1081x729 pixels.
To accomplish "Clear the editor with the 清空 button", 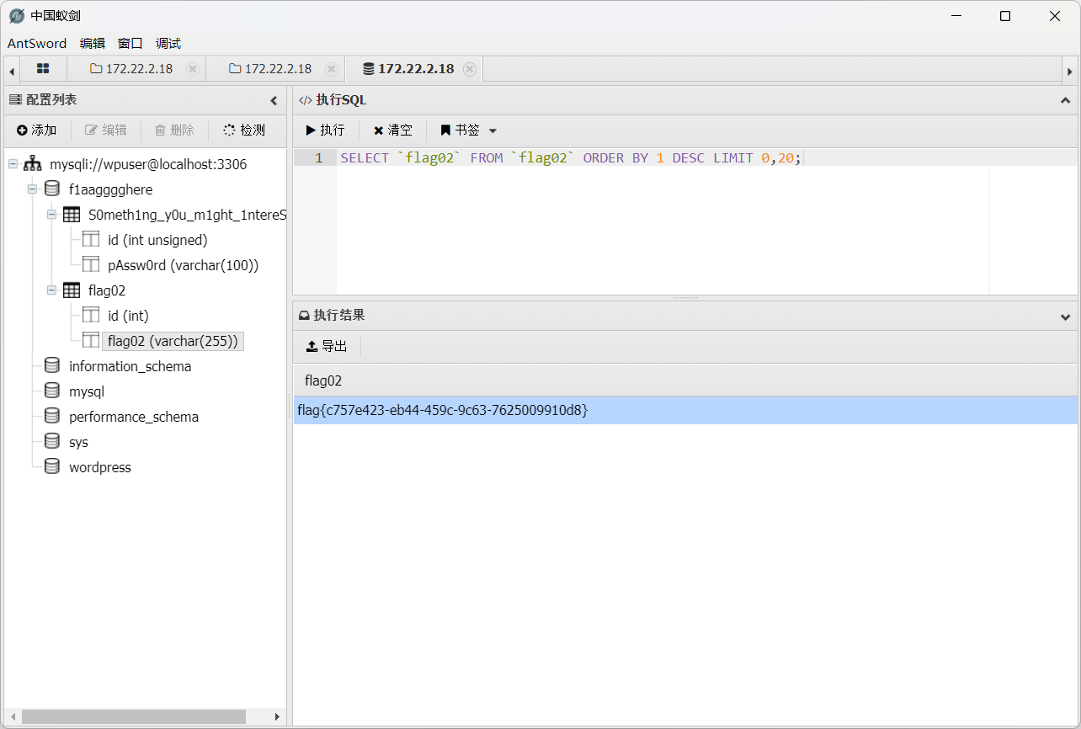I will 393,130.
